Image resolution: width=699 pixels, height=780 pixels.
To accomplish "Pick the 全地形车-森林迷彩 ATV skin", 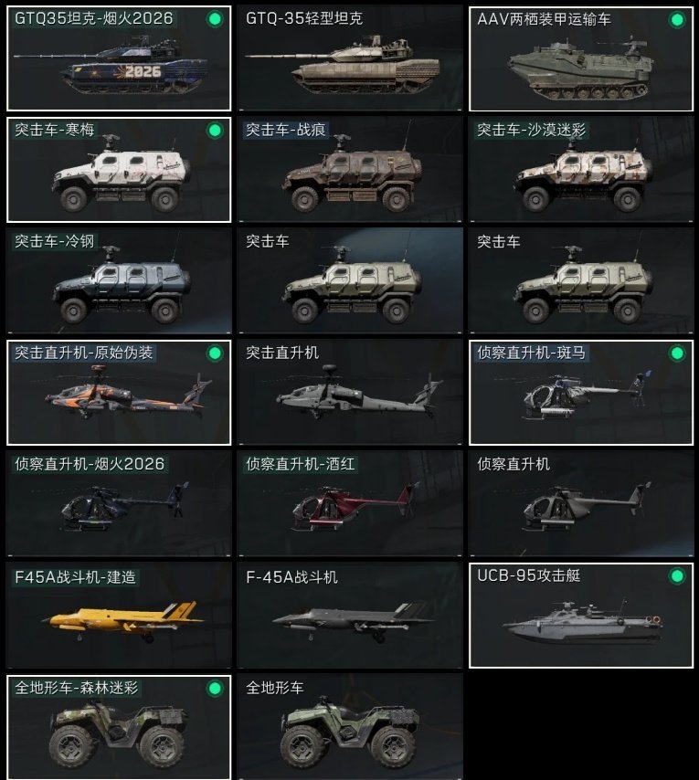I will tap(119, 727).
